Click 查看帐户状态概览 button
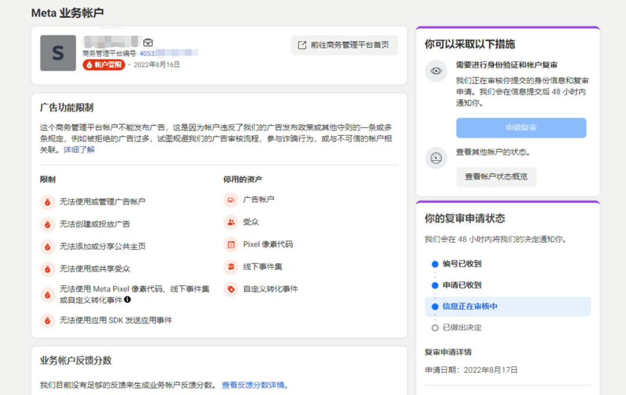Image resolution: width=626 pixels, height=395 pixels. coord(496,176)
